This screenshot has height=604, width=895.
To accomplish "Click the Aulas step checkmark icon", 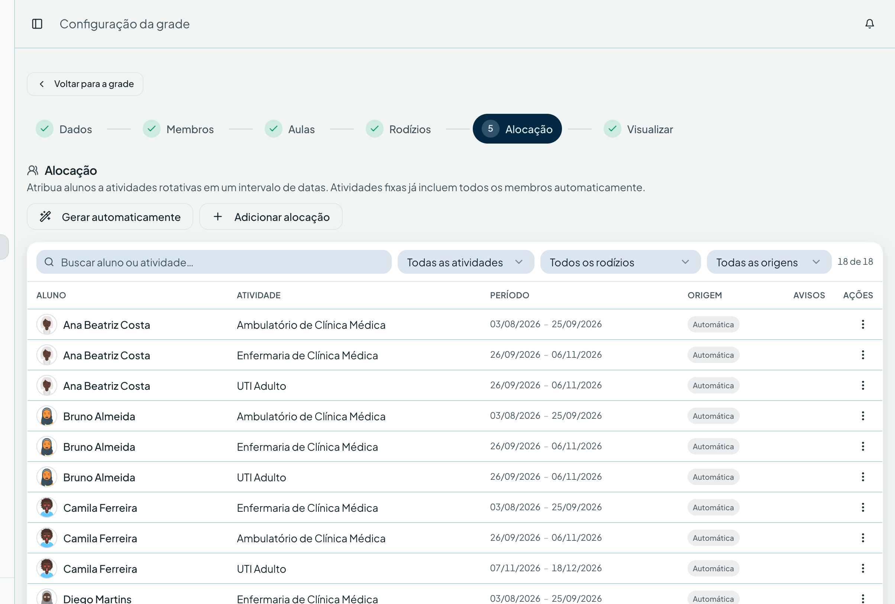I will (274, 129).
